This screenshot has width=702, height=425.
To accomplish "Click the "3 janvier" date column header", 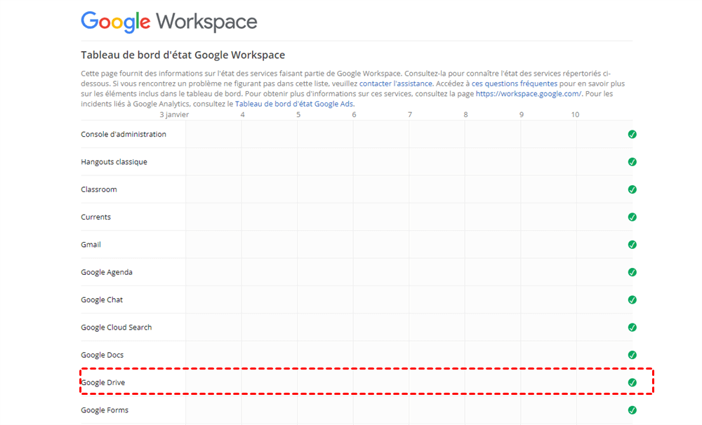I will click(x=174, y=114).
